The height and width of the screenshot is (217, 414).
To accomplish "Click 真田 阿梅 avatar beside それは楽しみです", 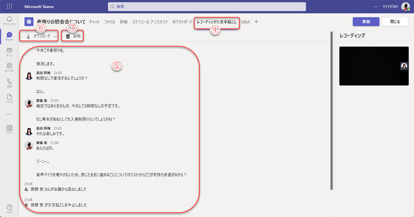I will [29, 131].
